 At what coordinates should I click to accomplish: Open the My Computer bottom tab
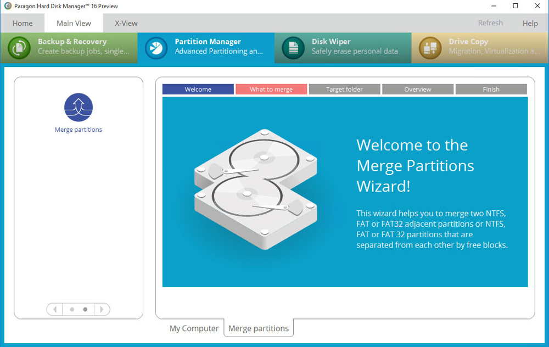tap(194, 328)
